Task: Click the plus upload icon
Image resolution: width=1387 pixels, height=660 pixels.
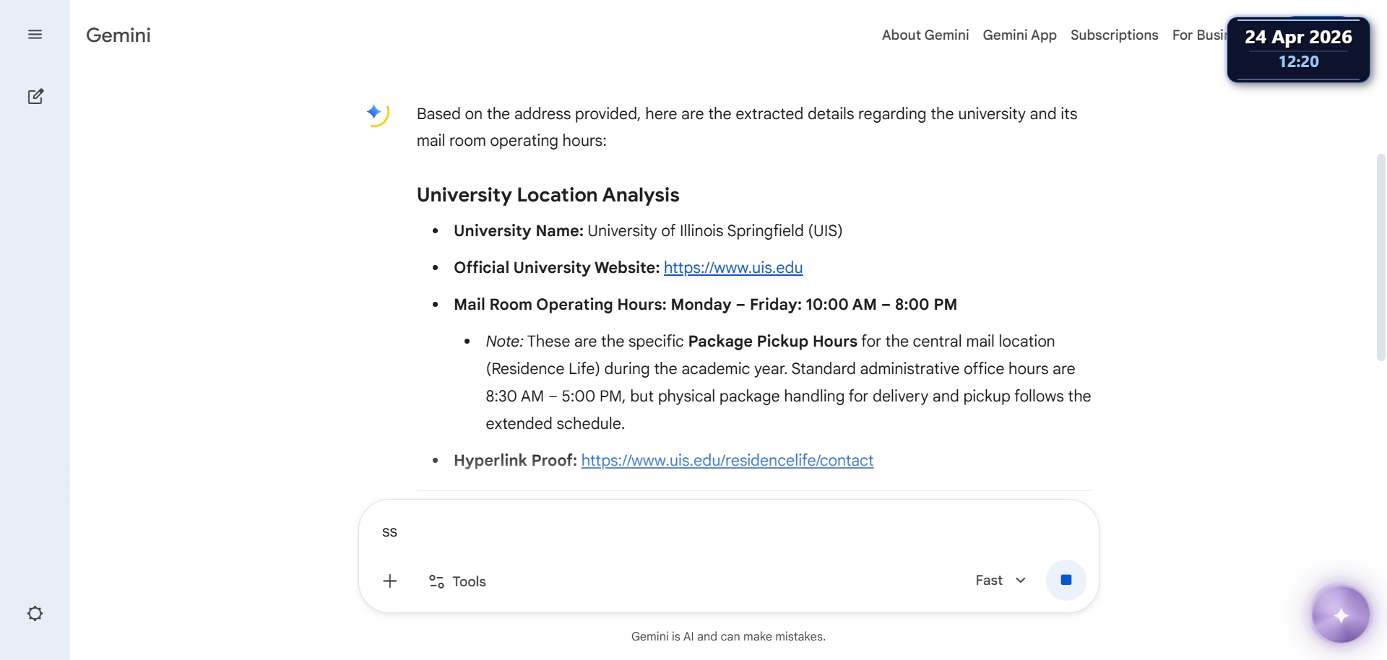Action: click(390, 581)
